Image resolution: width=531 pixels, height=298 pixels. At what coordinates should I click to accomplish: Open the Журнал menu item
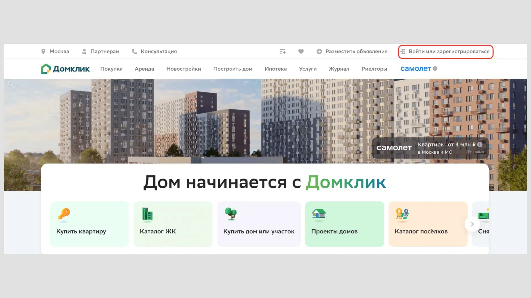pyautogui.click(x=339, y=69)
